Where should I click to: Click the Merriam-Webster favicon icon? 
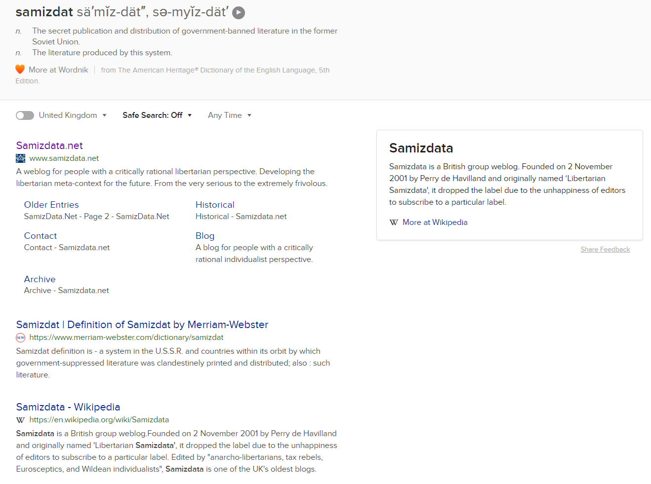click(x=20, y=337)
